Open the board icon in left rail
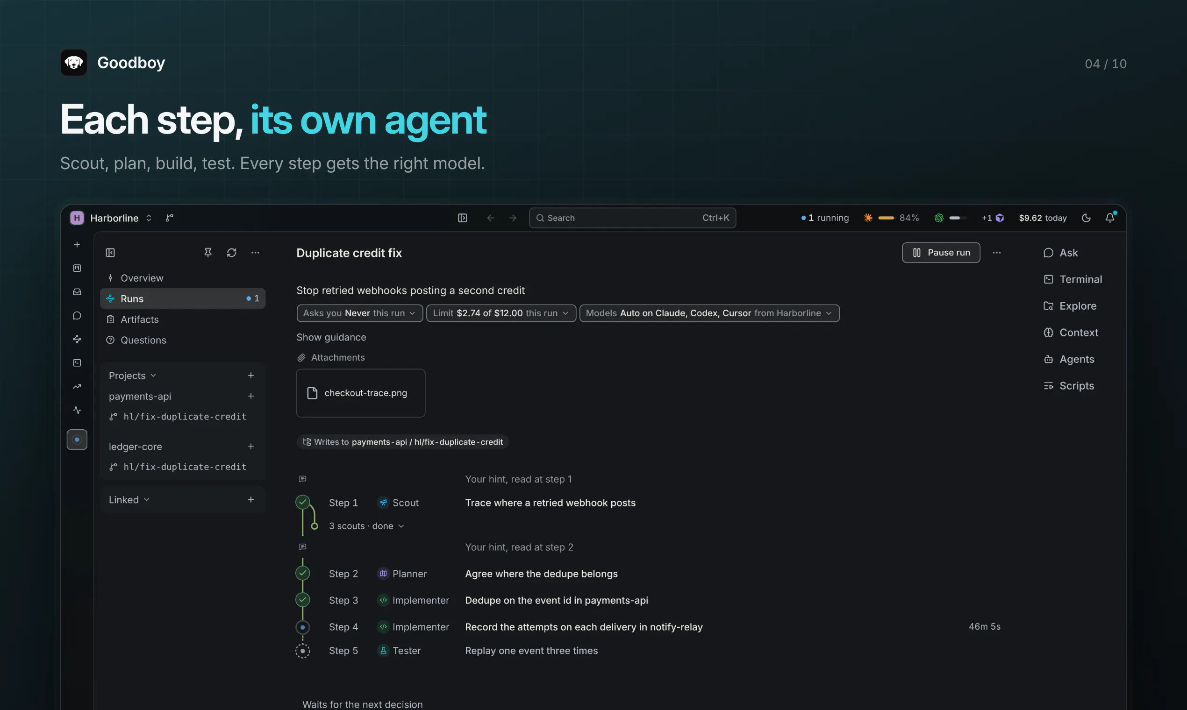 (77, 269)
